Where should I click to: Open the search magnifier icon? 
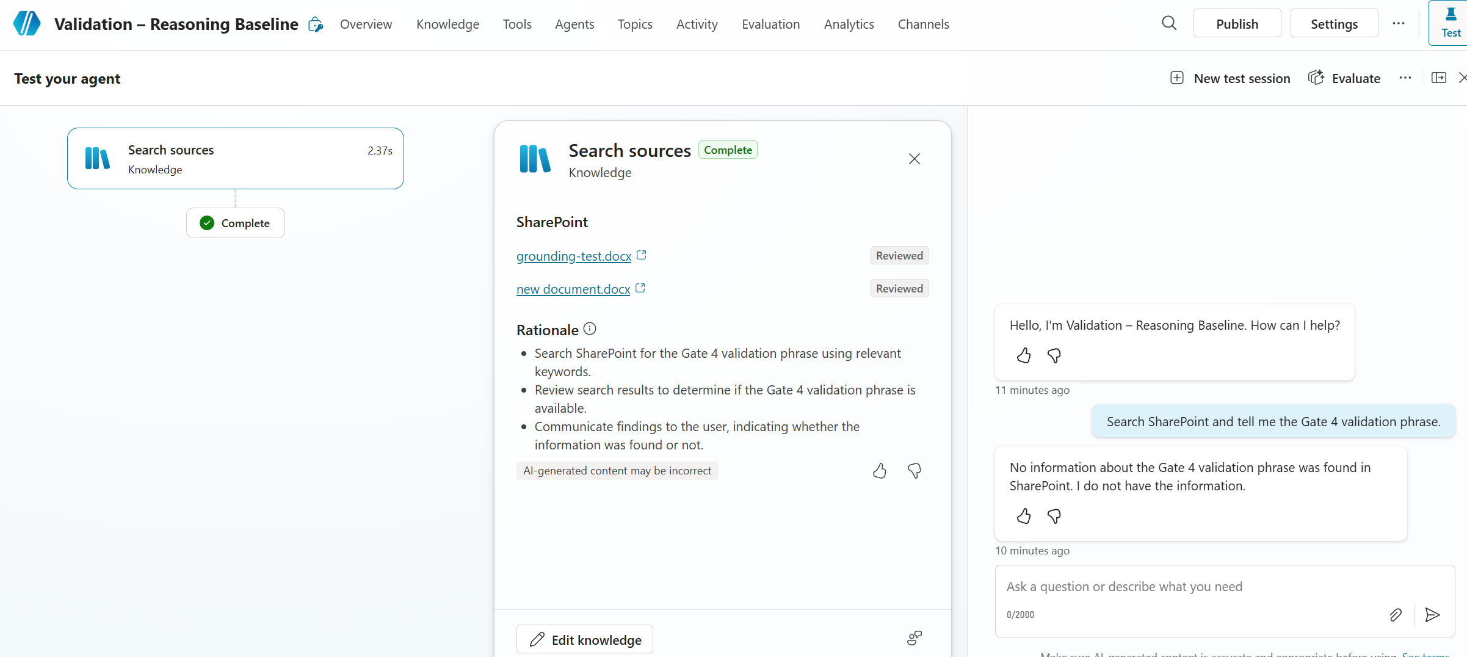pos(1168,23)
